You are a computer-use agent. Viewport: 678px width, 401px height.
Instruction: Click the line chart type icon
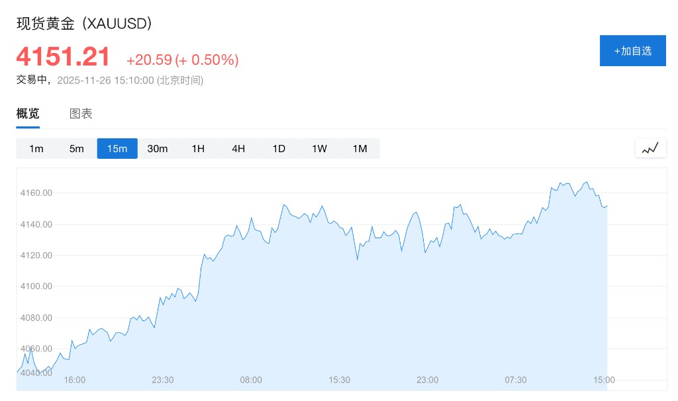[x=650, y=148]
